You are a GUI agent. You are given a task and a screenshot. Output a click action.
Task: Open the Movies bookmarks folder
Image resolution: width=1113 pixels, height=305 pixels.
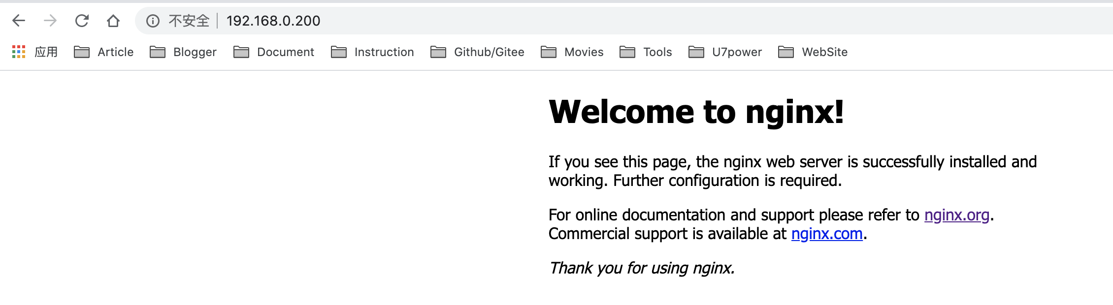tap(572, 52)
